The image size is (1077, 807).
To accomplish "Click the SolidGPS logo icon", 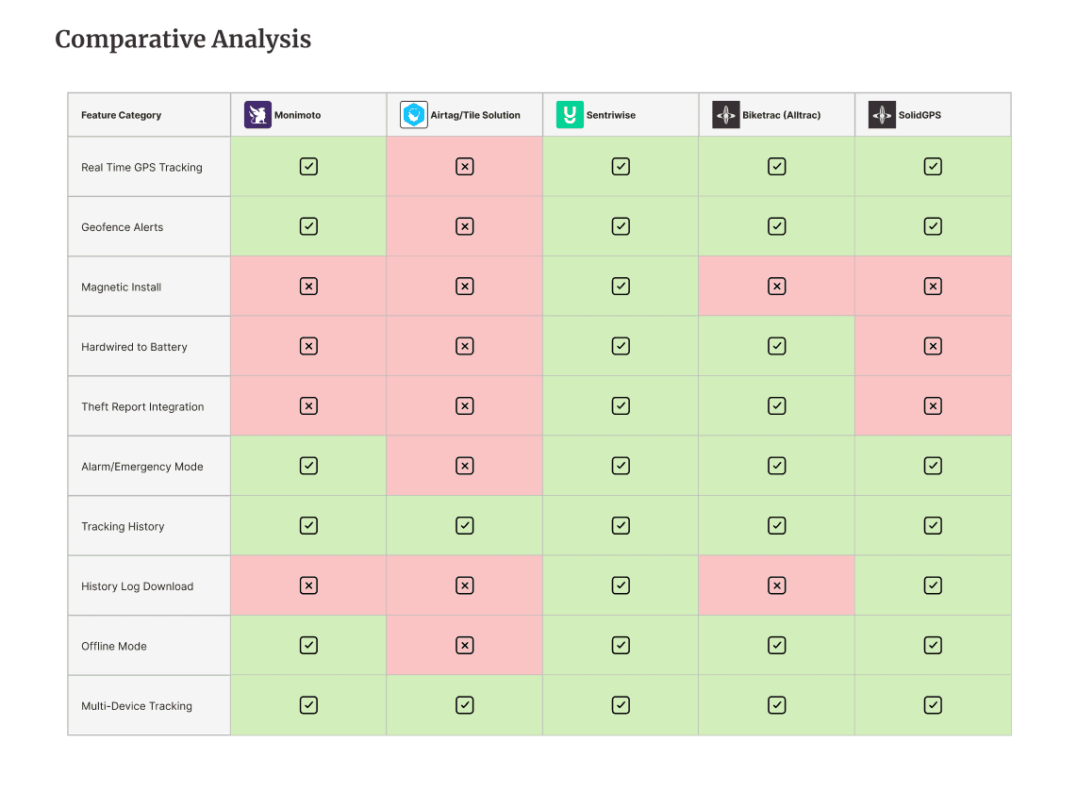I will point(882,115).
